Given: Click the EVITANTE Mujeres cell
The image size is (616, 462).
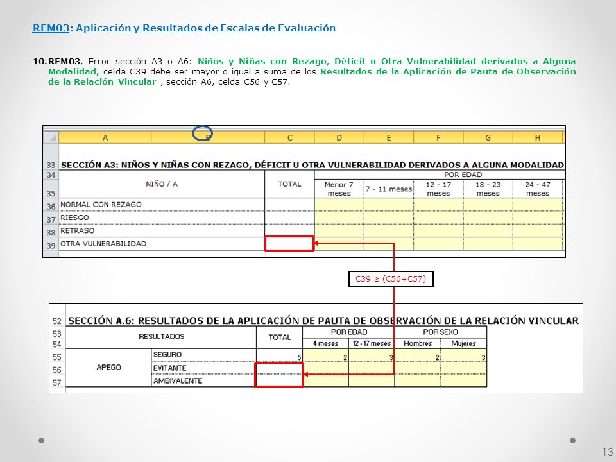Looking at the screenshot, I should tap(463, 368).
